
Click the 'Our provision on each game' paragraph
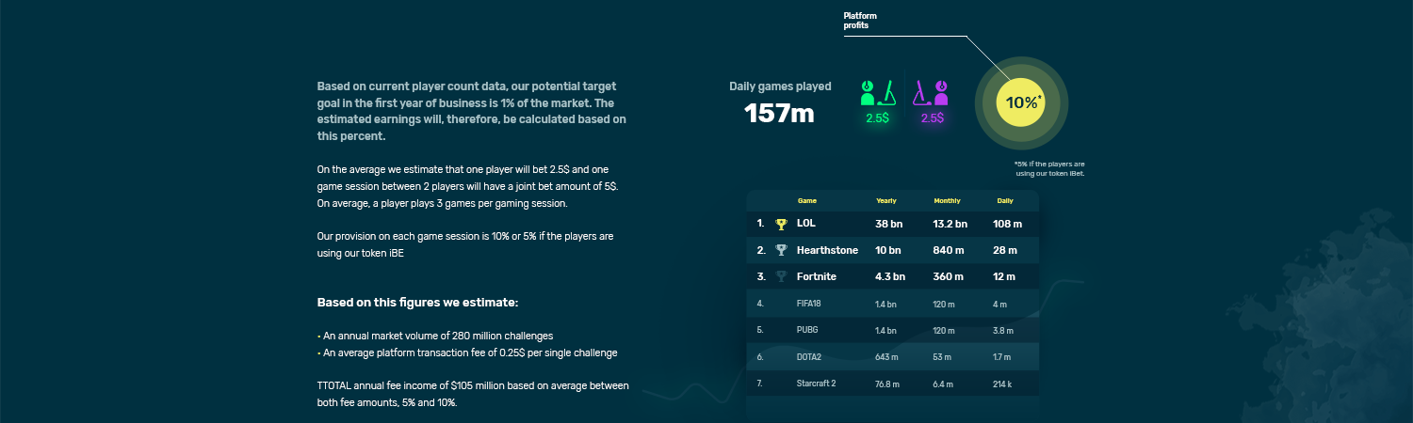click(x=465, y=244)
